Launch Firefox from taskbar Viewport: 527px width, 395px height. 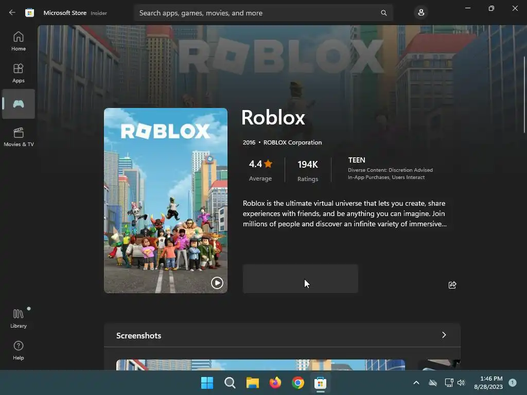pyautogui.click(x=275, y=383)
